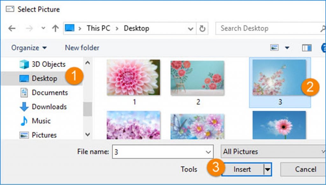
Task: Toggle the preview pane
Action: click(306, 47)
